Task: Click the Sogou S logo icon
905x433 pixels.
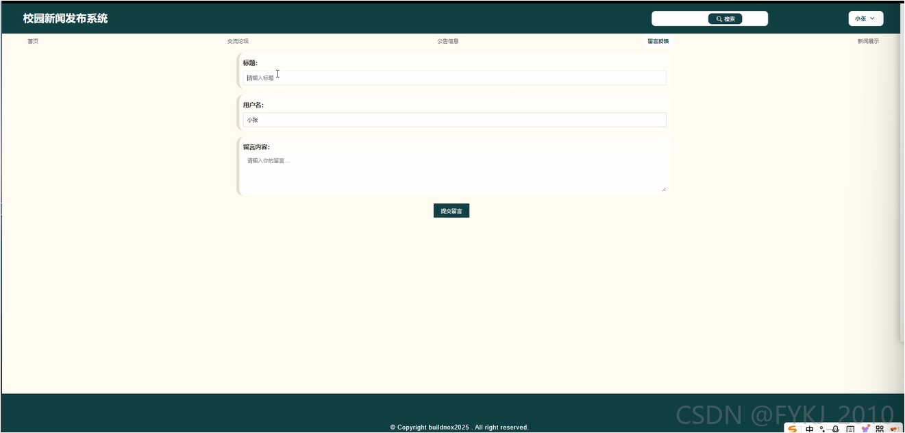Action: click(x=793, y=429)
